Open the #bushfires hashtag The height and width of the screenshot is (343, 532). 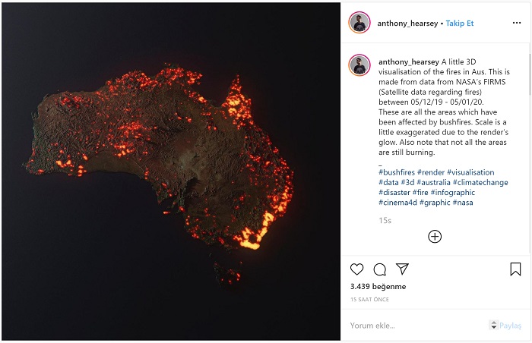[x=395, y=173]
